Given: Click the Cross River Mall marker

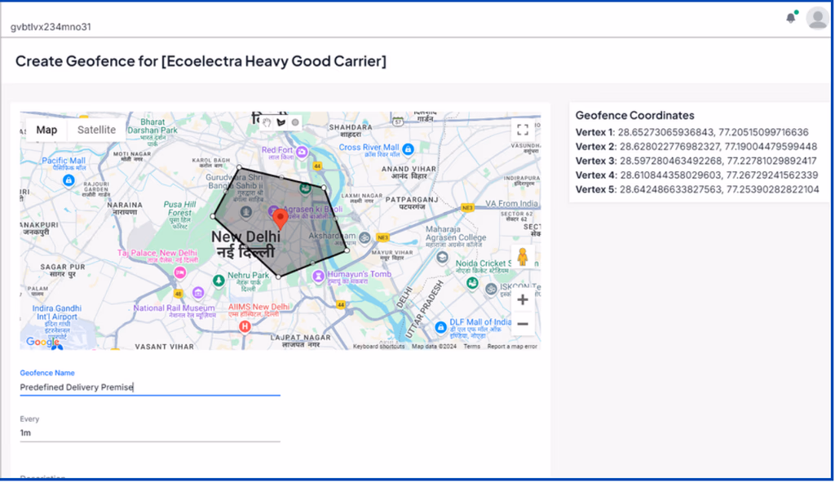Looking at the screenshot, I should tap(408, 150).
